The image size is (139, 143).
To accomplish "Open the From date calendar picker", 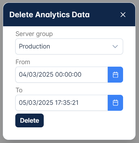I will click(115, 74).
